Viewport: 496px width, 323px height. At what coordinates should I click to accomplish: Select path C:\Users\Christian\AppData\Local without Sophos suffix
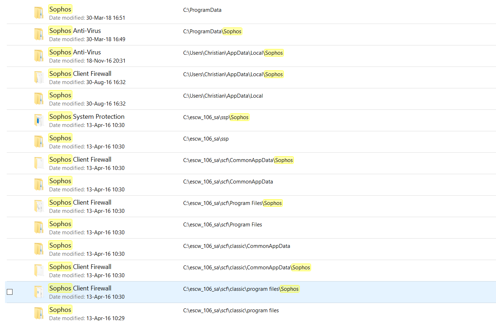(223, 96)
